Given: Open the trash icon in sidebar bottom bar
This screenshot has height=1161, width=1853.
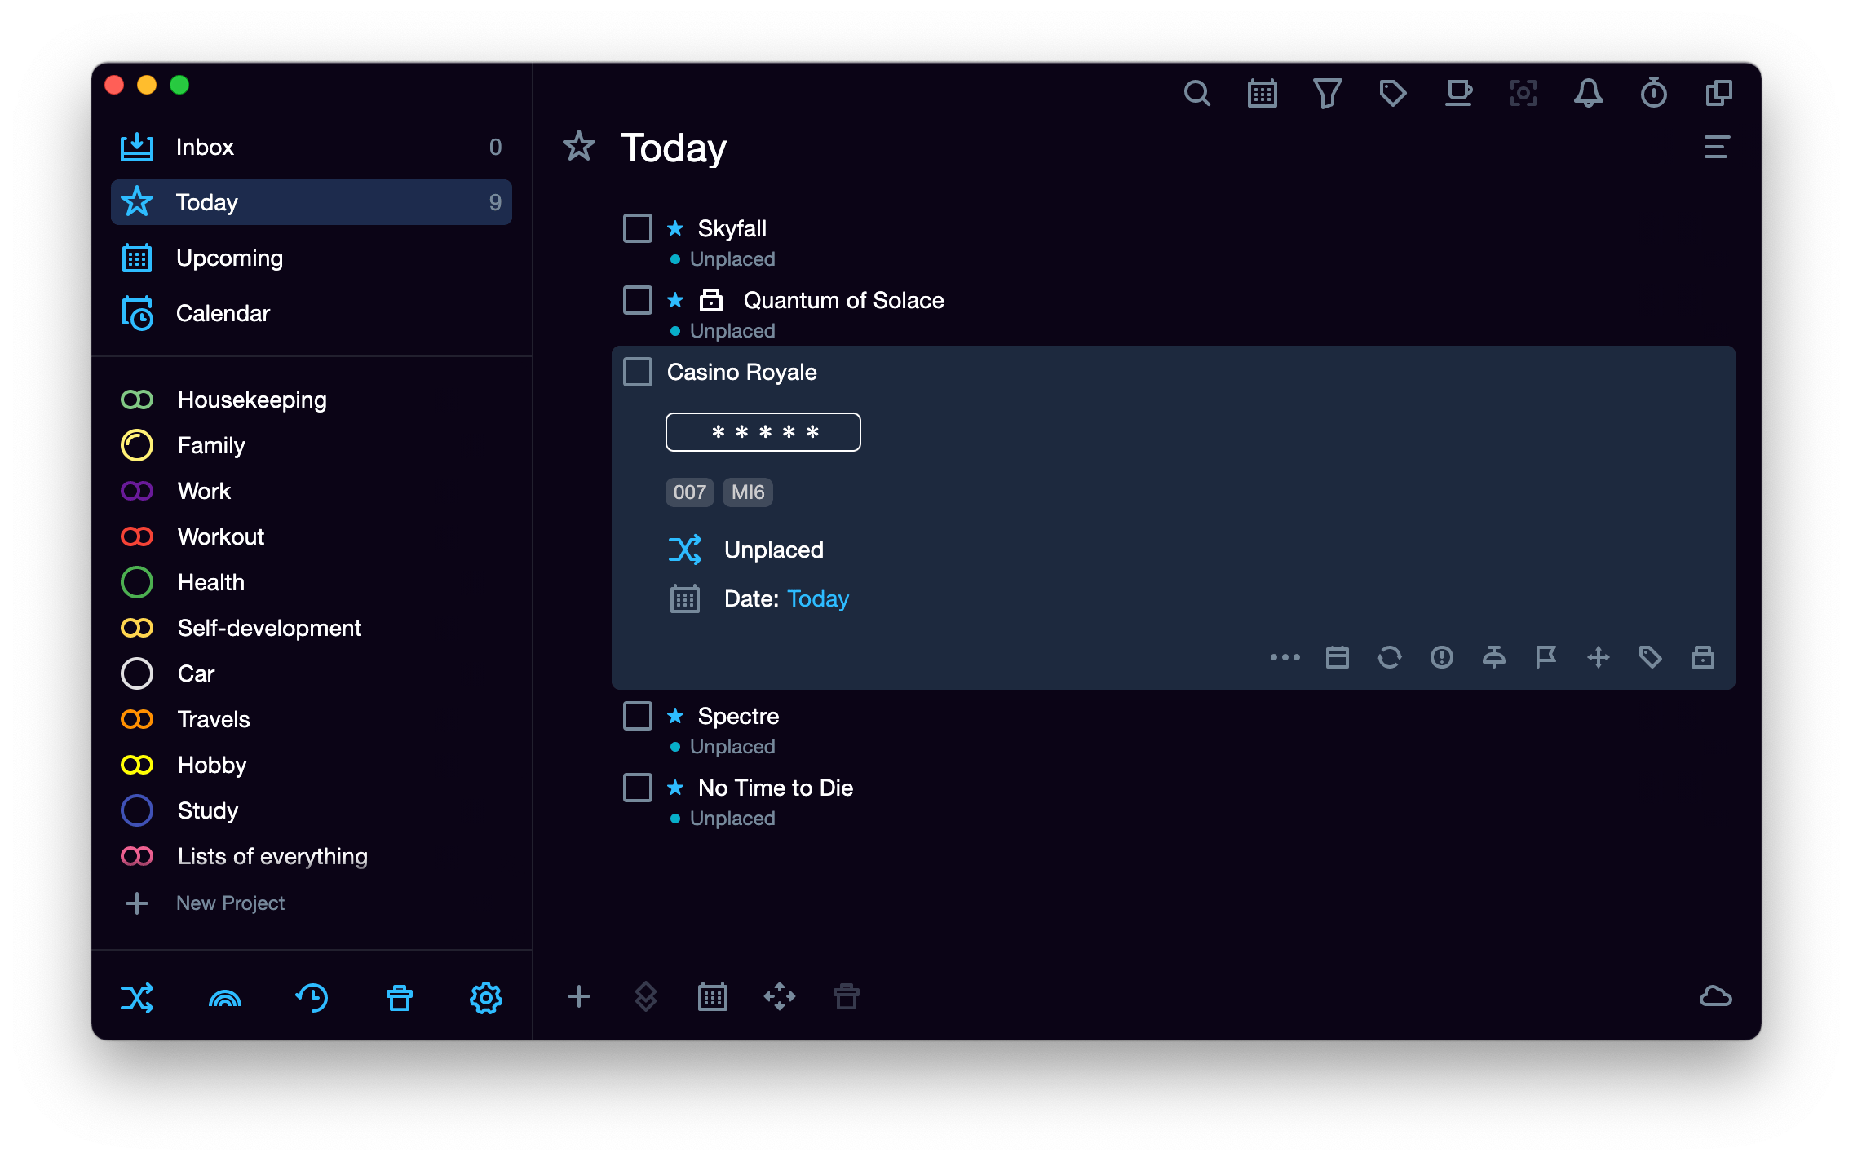Looking at the screenshot, I should 400,998.
